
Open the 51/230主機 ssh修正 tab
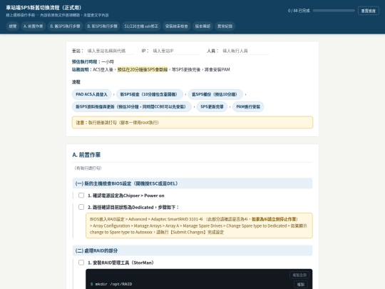(141, 26)
